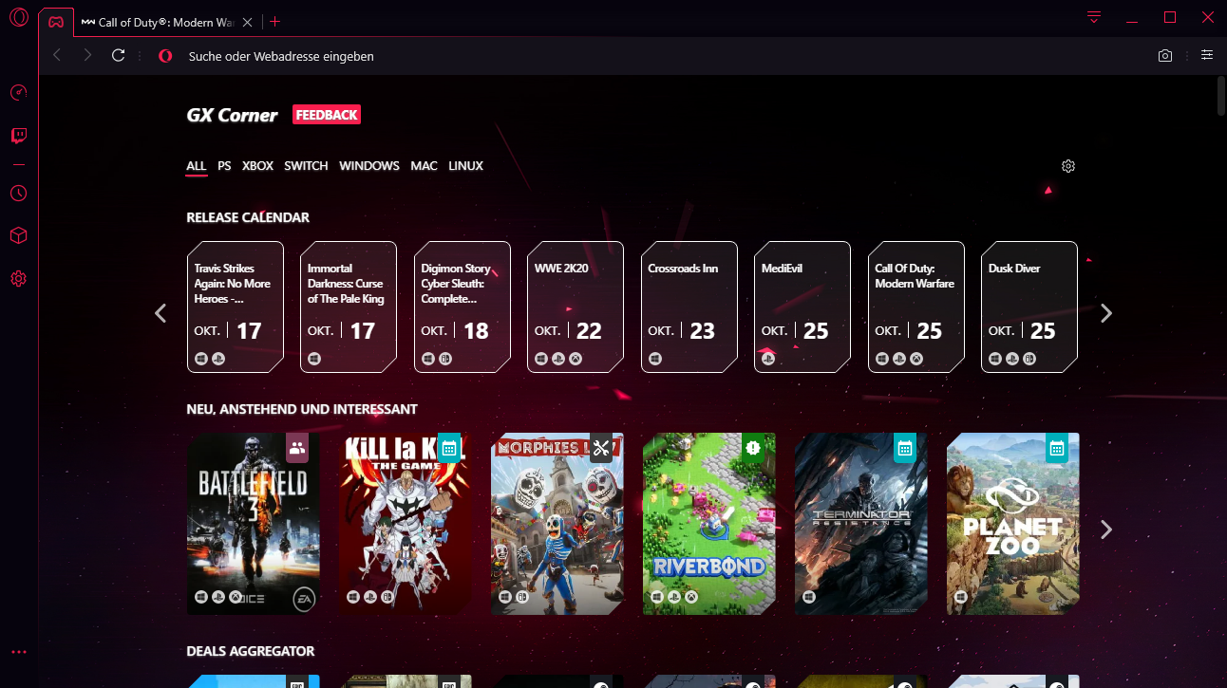This screenshot has height=688, width=1227.
Task: Filter games by LINUX
Action: point(465,166)
